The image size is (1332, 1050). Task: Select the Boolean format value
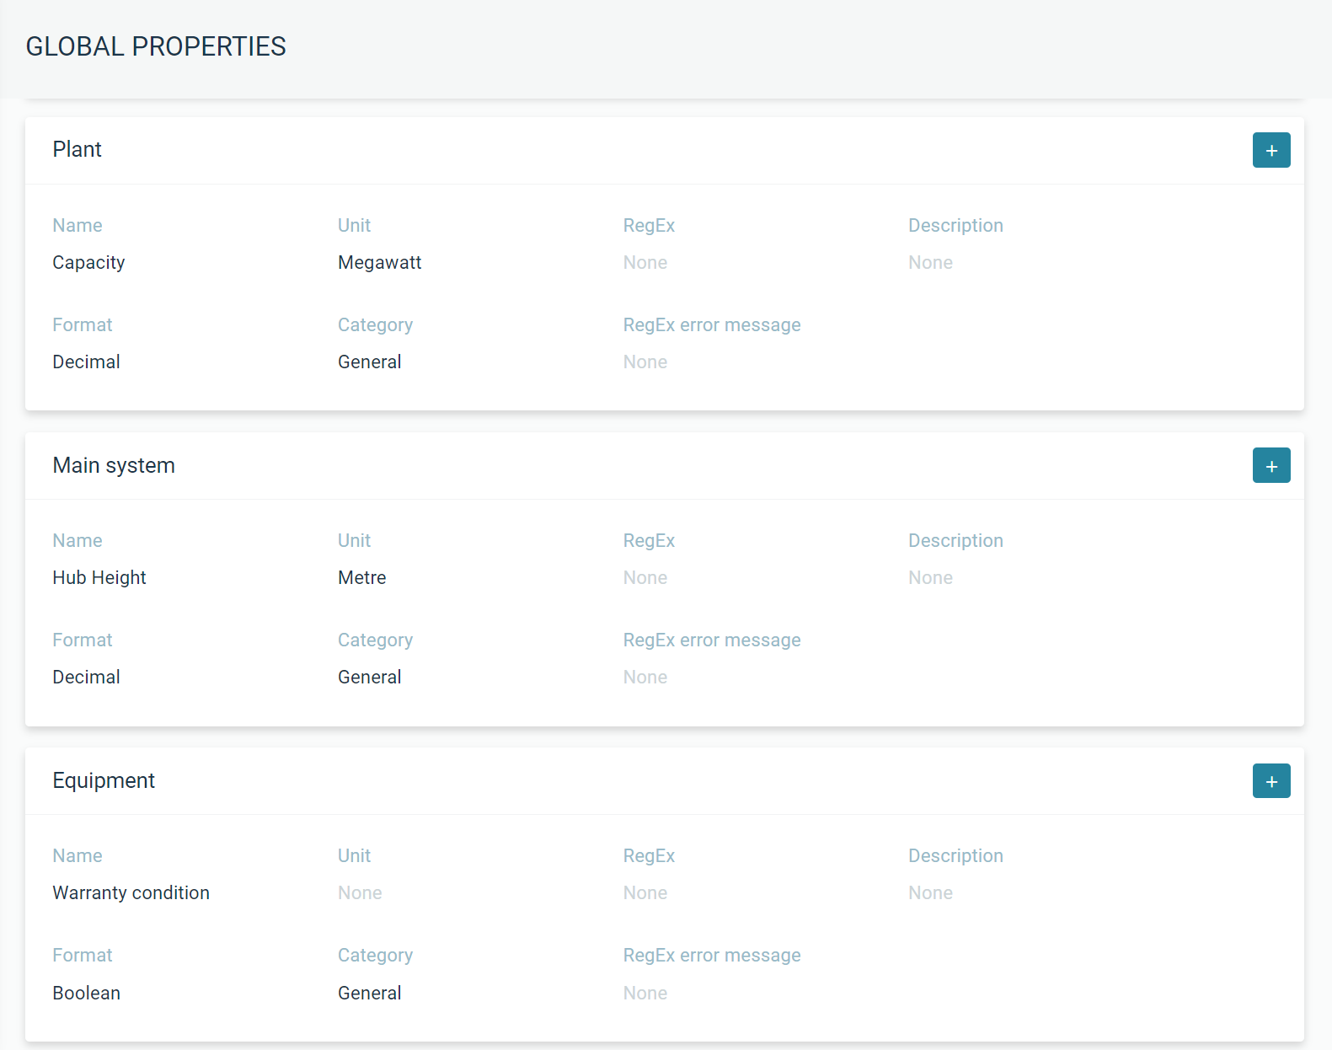coord(86,994)
